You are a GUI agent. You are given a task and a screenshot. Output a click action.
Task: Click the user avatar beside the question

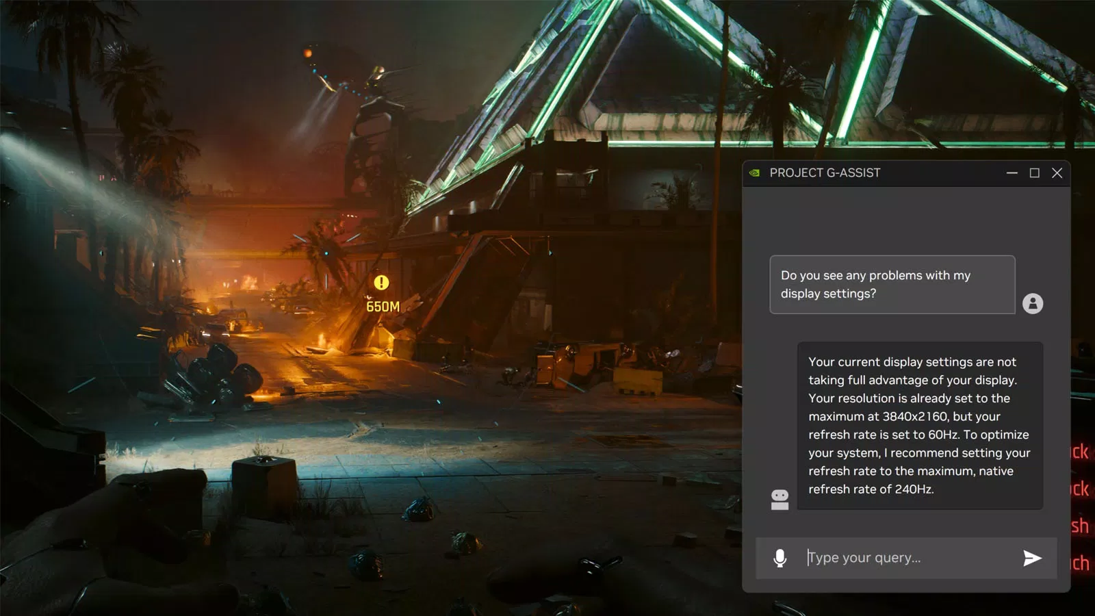pos(1033,303)
